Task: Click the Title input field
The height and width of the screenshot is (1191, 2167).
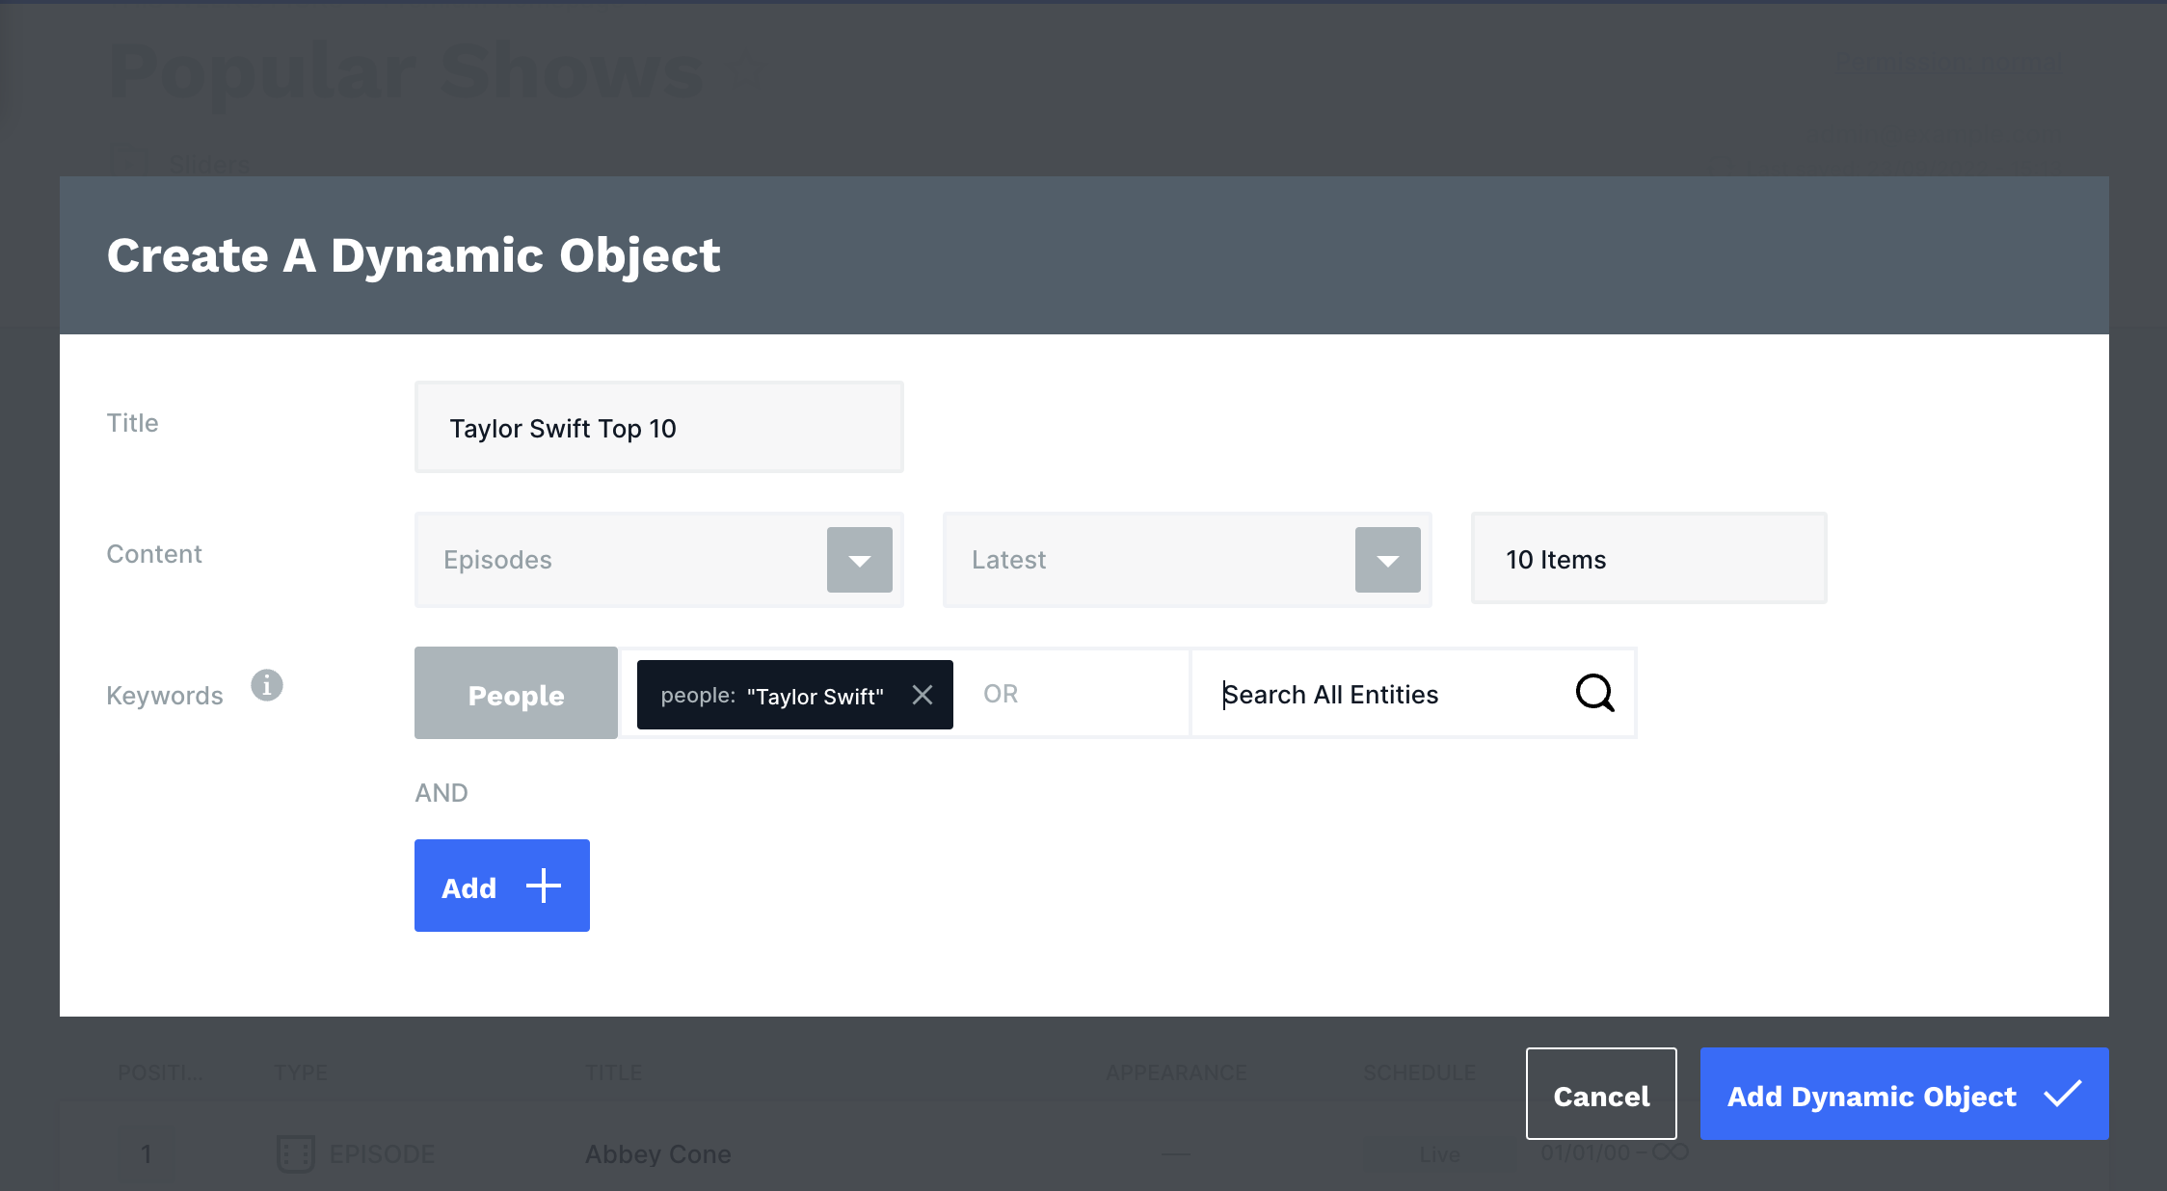Action: click(658, 428)
